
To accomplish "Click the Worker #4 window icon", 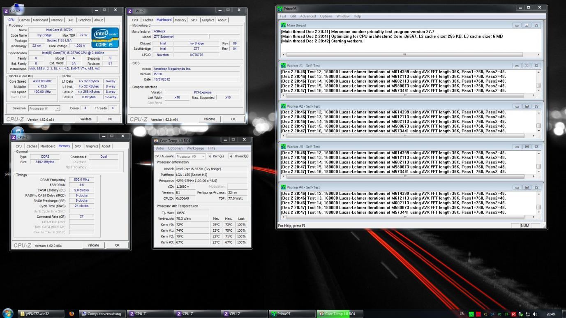I will coord(283,187).
